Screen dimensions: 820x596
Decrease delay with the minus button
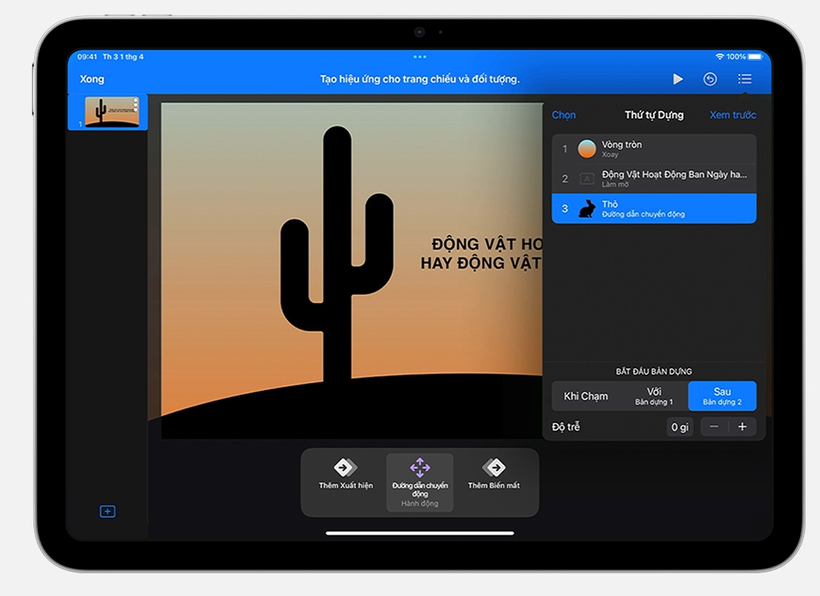click(714, 427)
